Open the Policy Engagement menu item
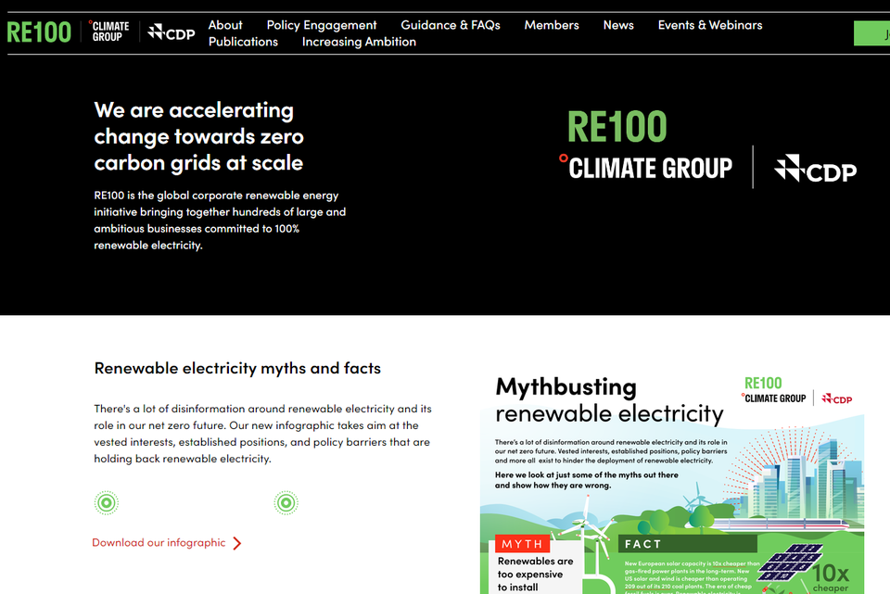Screen dimensions: 890x594 click(x=322, y=25)
